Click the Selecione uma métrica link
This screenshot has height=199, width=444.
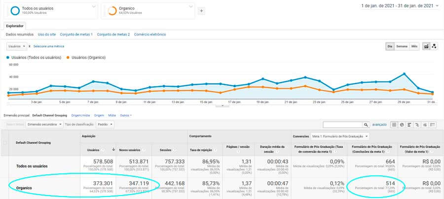pyautogui.click(x=50, y=46)
